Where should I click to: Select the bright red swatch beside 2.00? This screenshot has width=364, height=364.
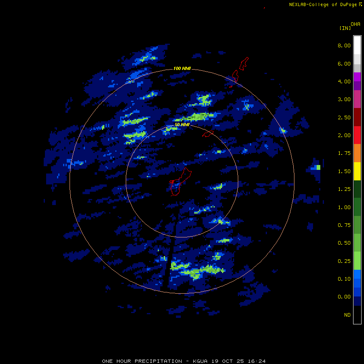click(x=357, y=135)
